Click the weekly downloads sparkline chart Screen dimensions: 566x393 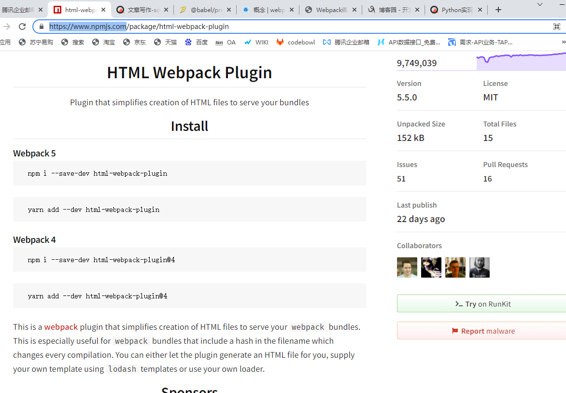(521, 61)
